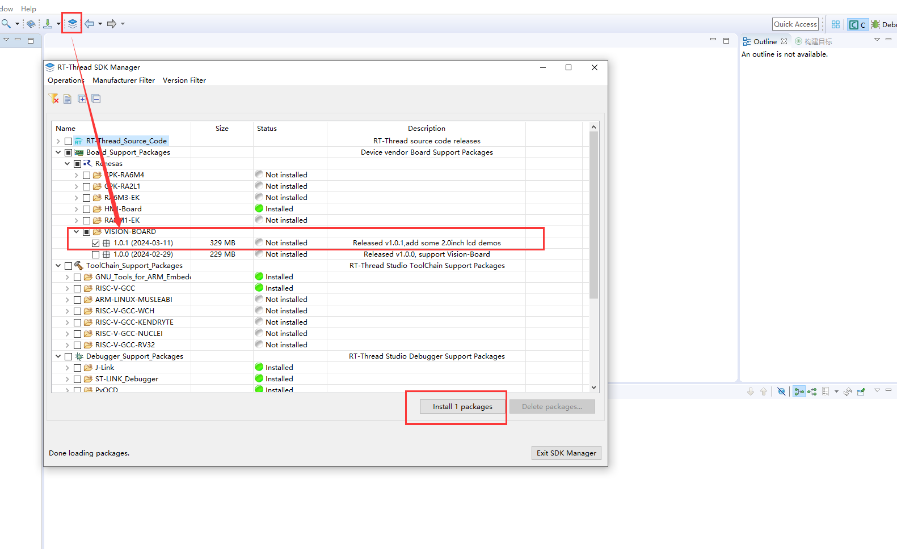Click the Description column header
The width and height of the screenshot is (897, 549).
[x=427, y=129]
